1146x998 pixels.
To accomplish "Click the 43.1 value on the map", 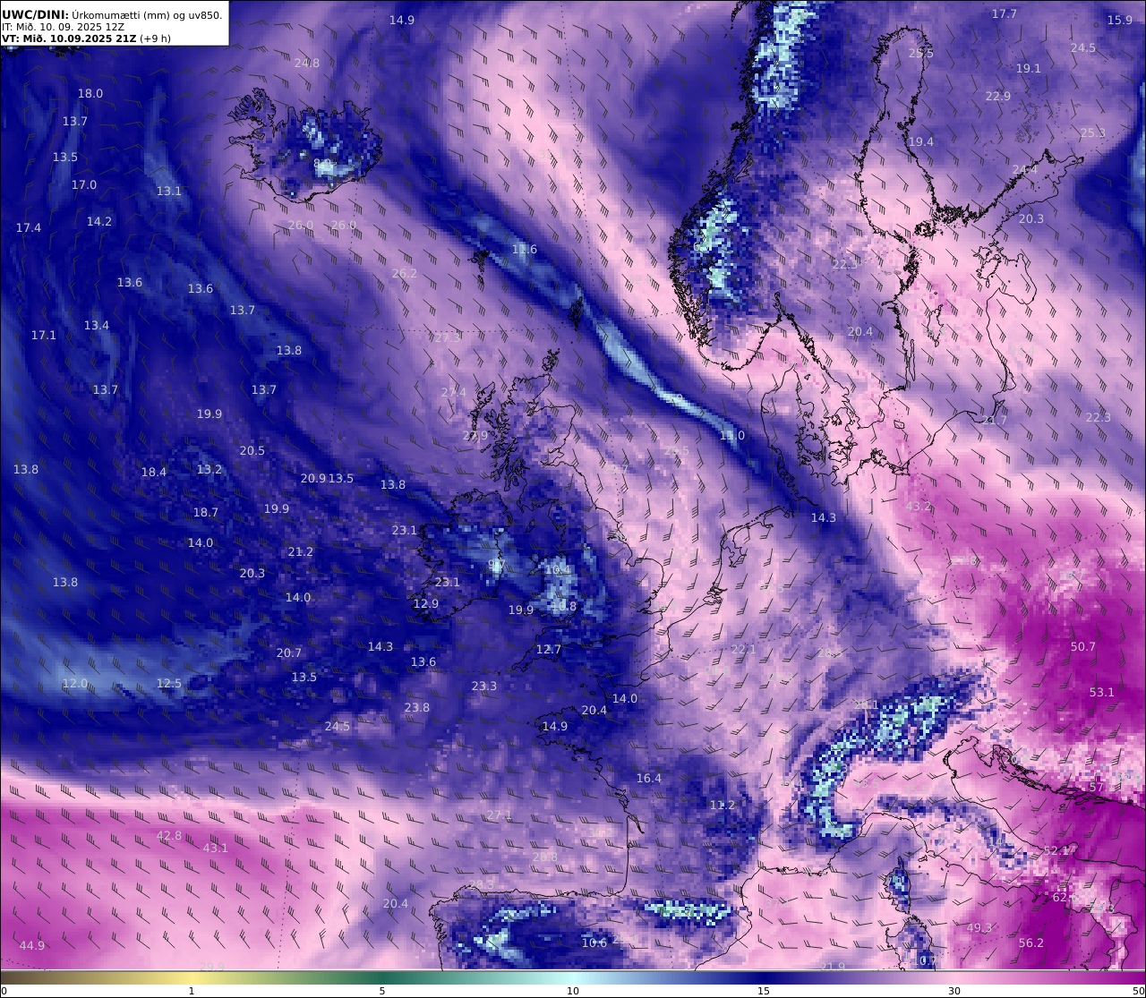I will 216,849.
